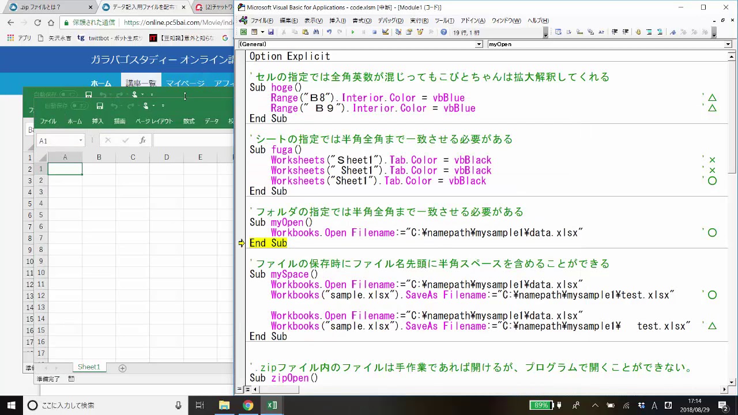The height and width of the screenshot is (415, 738).
Task: Click the Insert Function fx icon in Excel
Action: pos(142,141)
